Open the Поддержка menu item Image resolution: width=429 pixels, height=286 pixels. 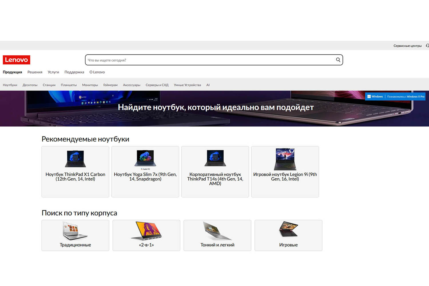[74, 72]
